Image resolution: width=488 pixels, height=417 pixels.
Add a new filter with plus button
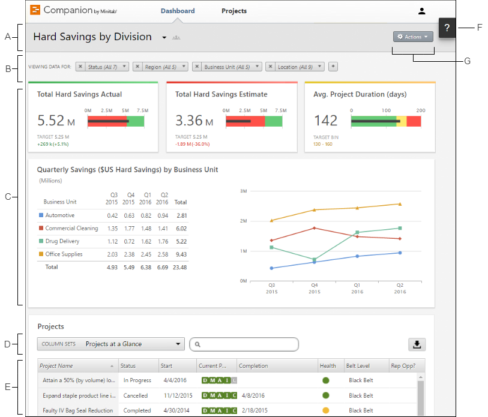[333, 67]
